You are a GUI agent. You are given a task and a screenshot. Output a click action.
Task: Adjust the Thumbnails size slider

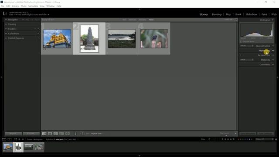click(x=226, y=135)
